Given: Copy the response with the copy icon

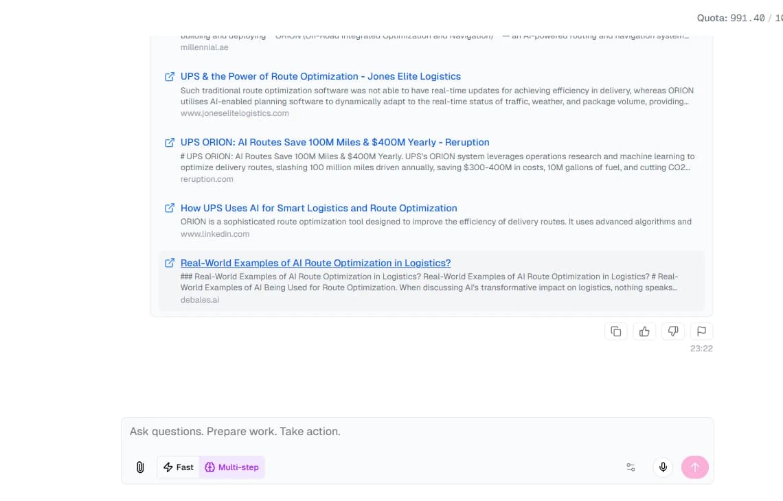Looking at the screenshot, I should coord(615,331).
